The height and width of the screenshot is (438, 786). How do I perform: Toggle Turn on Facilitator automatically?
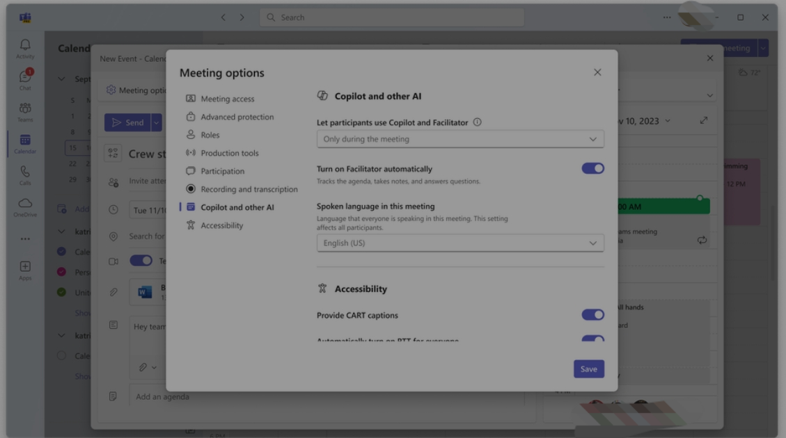(x=592, y=169)
